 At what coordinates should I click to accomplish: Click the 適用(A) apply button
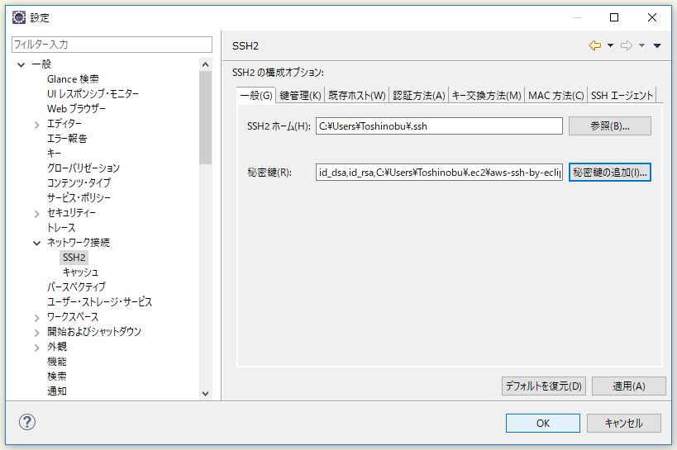(x=628, y=386)
